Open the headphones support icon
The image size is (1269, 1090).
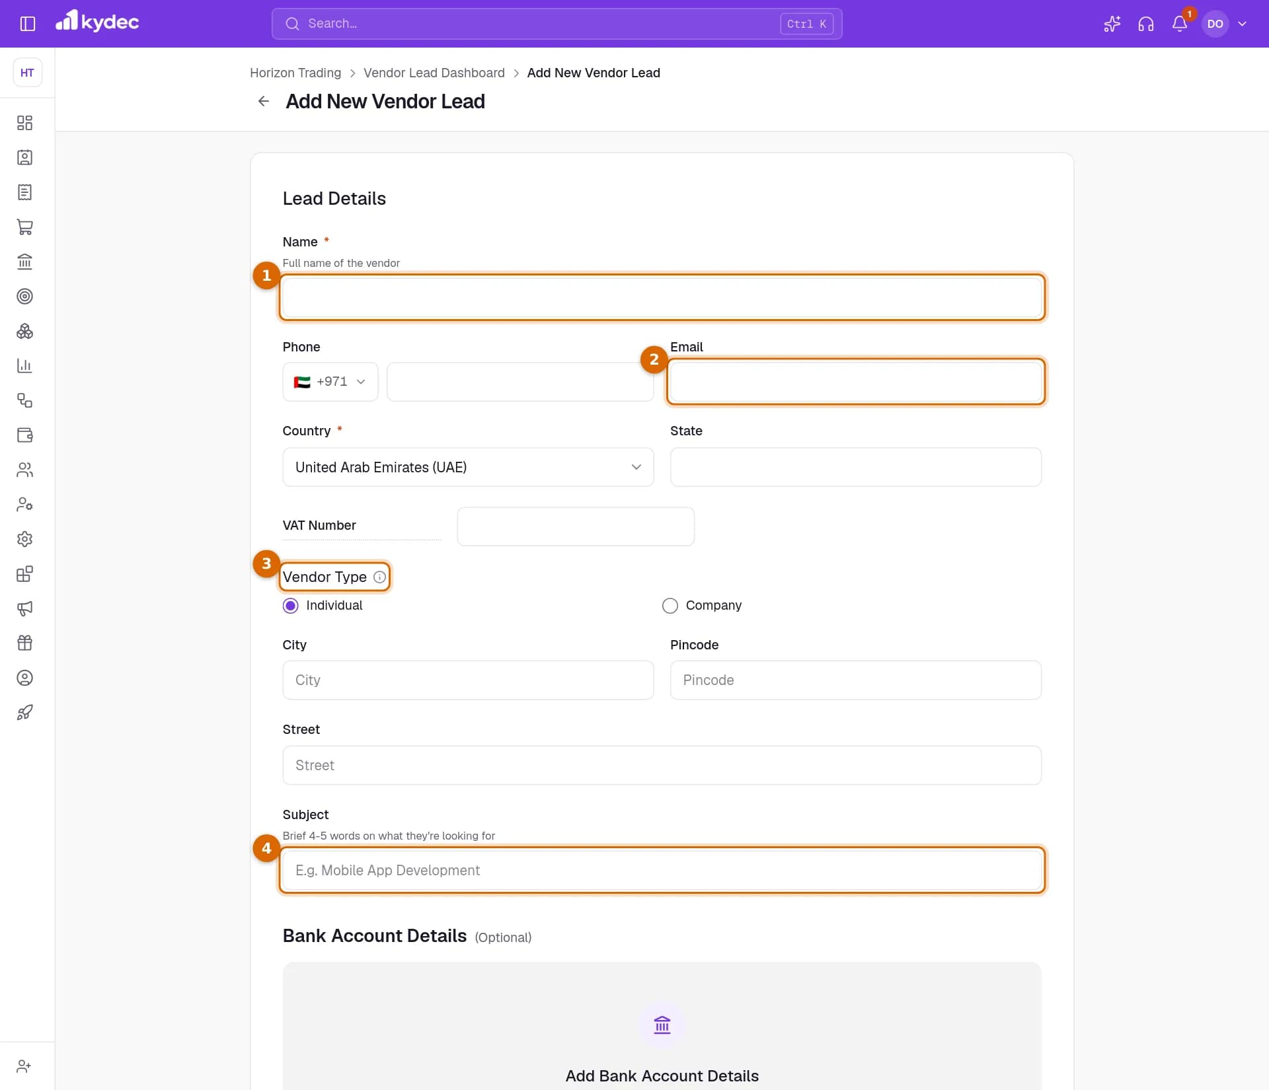point(1145,24)
